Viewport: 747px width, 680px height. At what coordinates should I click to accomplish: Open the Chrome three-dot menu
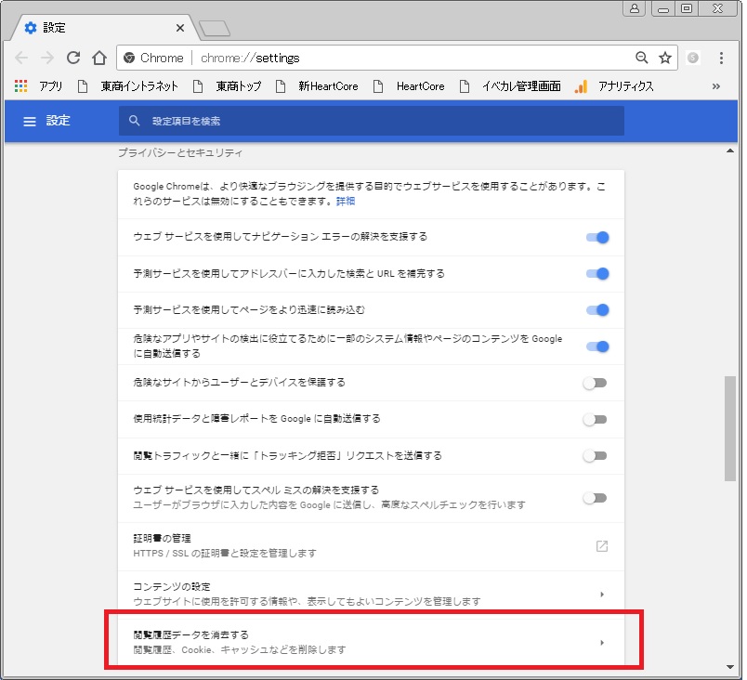(721, 58)
